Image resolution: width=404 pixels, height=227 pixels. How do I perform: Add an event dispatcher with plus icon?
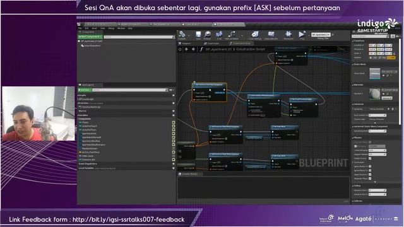pos(174,164)
